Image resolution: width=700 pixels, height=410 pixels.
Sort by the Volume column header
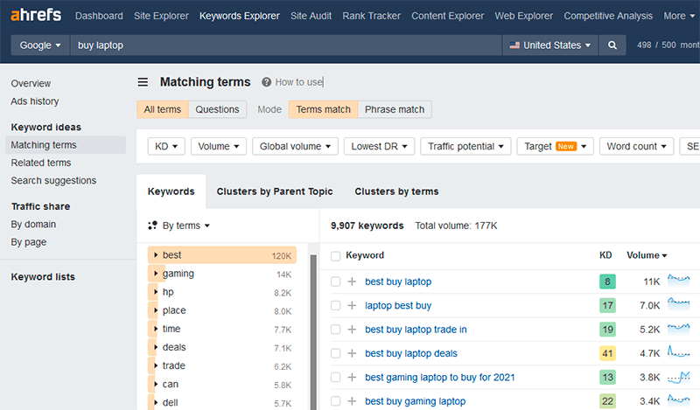point(647,255)
